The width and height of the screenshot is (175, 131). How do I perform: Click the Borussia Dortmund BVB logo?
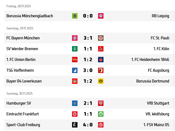(101, 81)
